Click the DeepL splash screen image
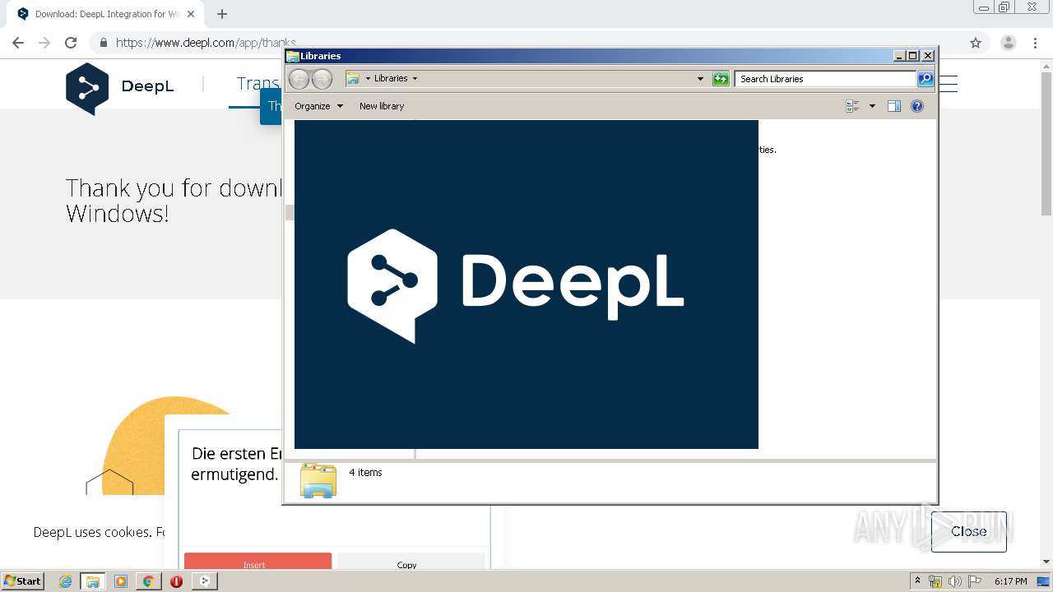Screen dimensions: 1053x592 click(526, 284)
